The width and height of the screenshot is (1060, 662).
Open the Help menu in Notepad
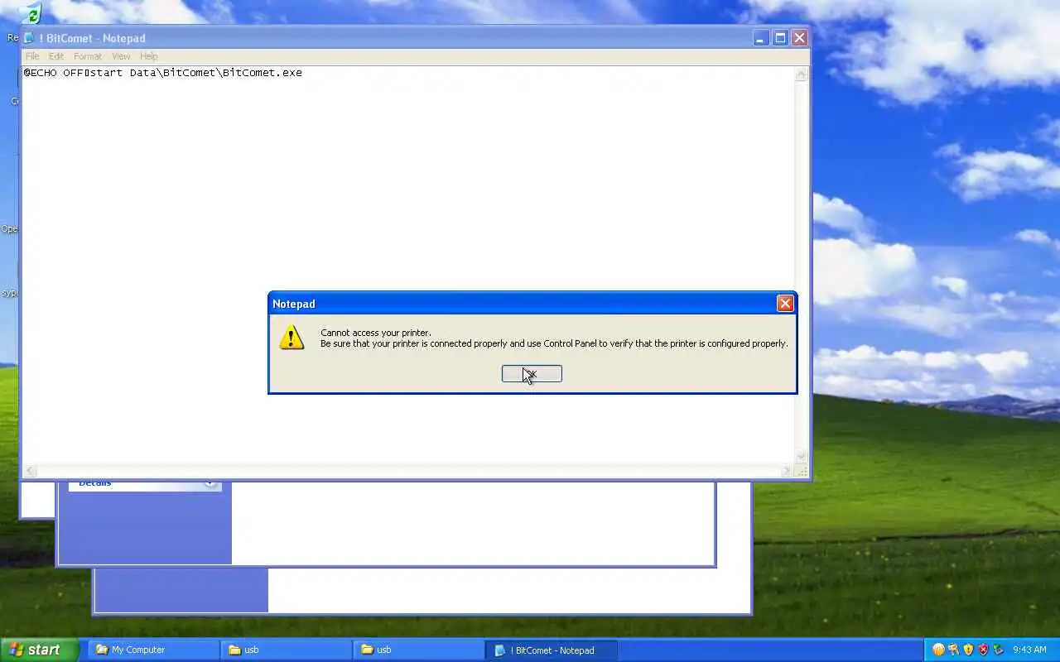point(149,56)
